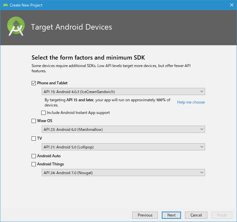The image size is (237, 222).
Task: Enable the TV form factor checkbox
Action: click(34, 138)
